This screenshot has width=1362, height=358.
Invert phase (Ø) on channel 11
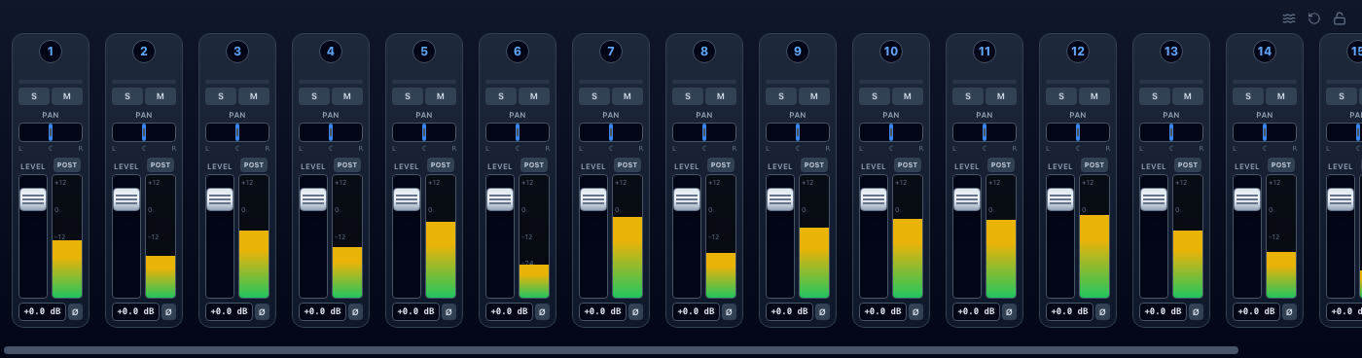point(1009,312)
